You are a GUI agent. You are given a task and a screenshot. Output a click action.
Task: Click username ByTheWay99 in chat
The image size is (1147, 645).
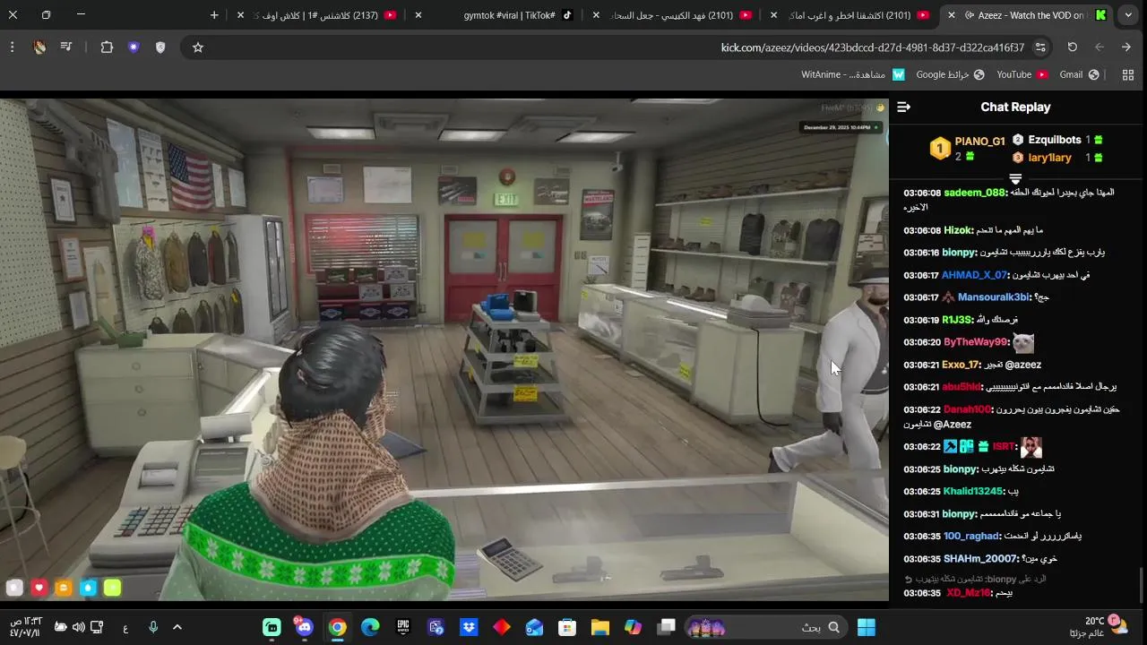click(x=976, y=342)
